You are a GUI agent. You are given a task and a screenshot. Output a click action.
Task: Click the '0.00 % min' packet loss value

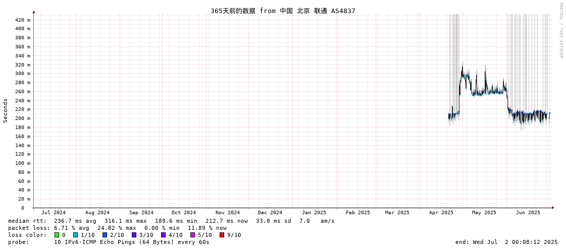tap(163, 228)
